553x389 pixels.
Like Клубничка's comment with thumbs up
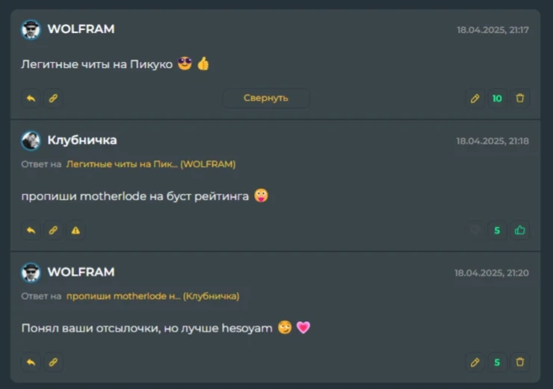click(520, 230)
